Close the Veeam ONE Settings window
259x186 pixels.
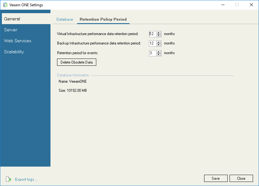[241, 178]
